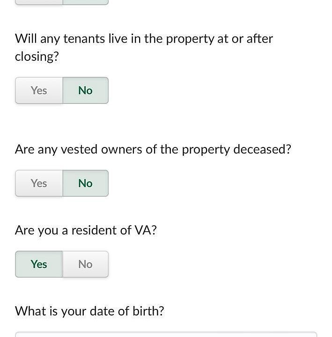Click the tenants at closing question text
Image resolution: width=332 pixels, height=337 pixels.
pyautogui.click(x=144, y=47)
